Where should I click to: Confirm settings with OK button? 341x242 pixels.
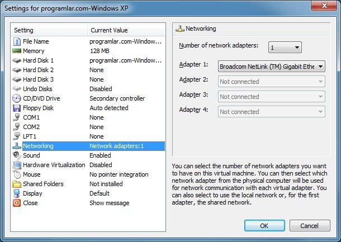[x=264, y=226]
